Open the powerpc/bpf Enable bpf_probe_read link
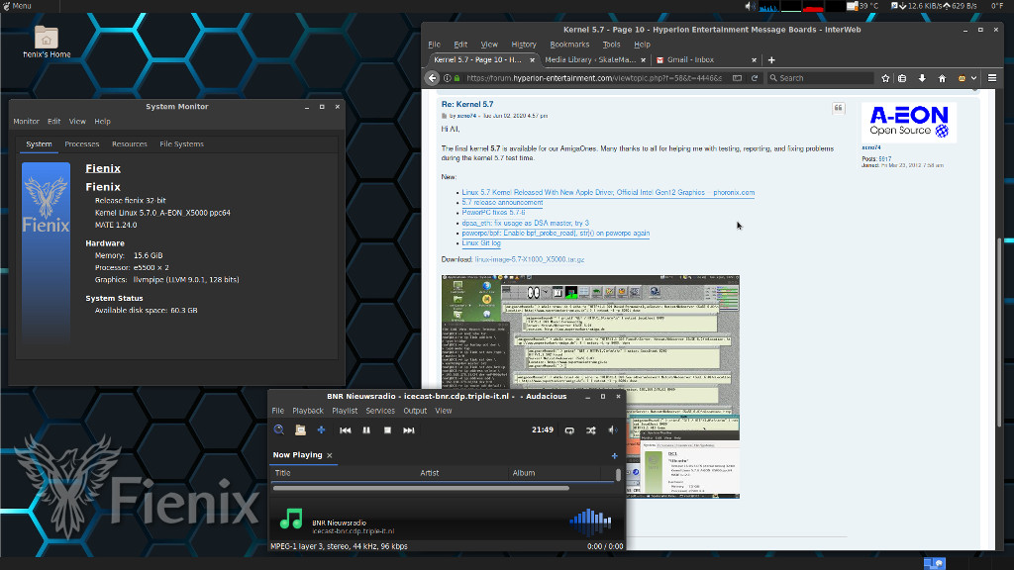 click(556, 234)
